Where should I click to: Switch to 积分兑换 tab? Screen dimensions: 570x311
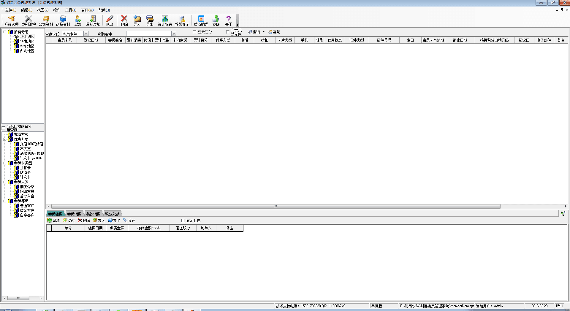pyautogui.click(x=112, y=214)
